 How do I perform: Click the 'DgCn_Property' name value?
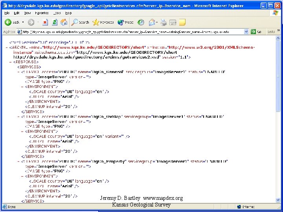[x=108, y=161]
